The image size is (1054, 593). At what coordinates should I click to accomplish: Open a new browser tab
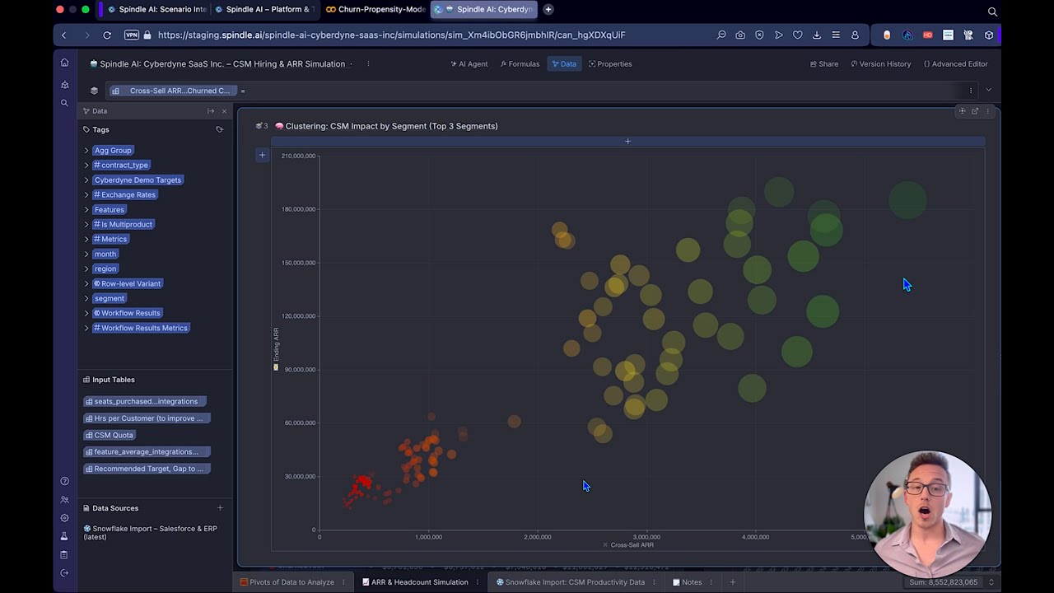click(x=548, y=9)
